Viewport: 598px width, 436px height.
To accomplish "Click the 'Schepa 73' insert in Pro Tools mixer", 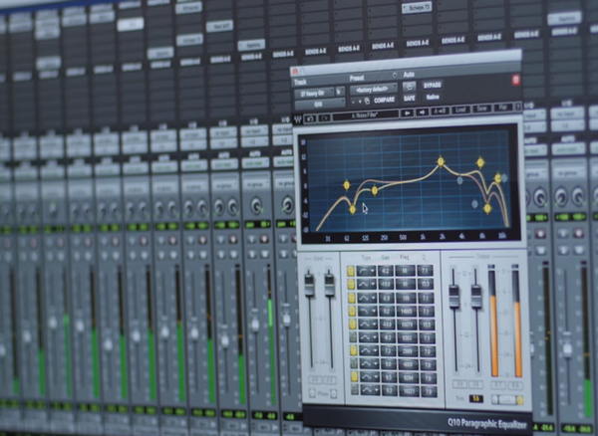I will [417, 8].
